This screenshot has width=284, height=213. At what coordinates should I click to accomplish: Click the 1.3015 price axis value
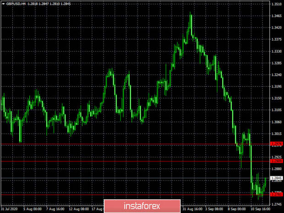pos(277,133)
